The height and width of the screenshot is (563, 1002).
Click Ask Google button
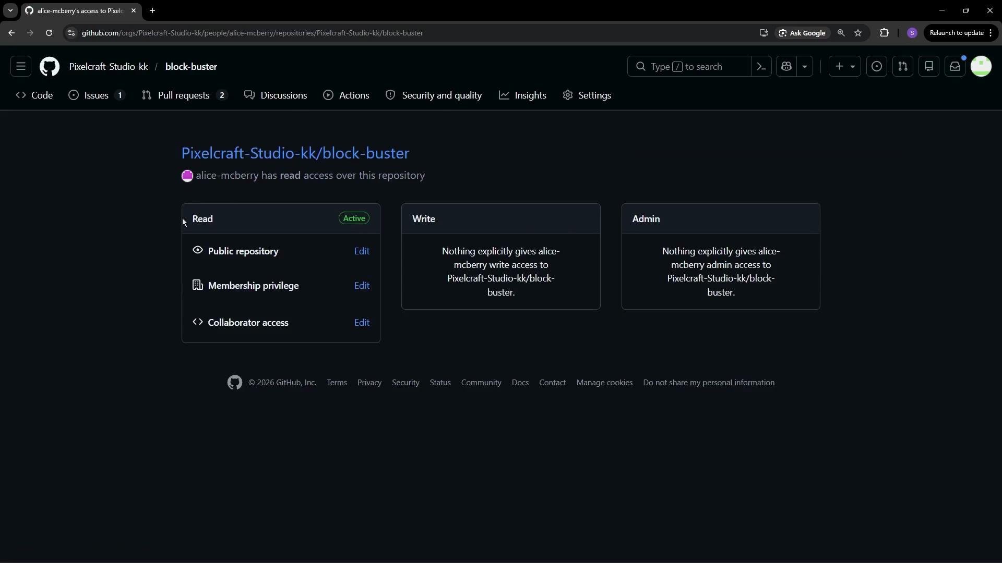(x=803, y=33)
